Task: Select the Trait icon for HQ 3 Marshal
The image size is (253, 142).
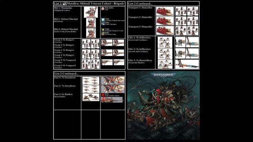Action: 103,30
